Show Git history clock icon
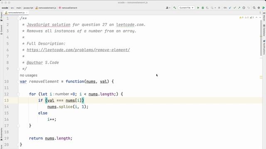 tap(244, 8)
